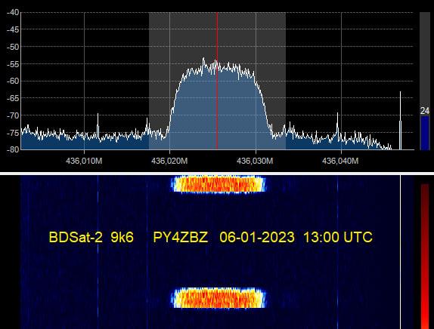Click the BDSat-2 9k6 yellow caption
The width and height of the screenshot is (434, 329).
click(91, 237)
